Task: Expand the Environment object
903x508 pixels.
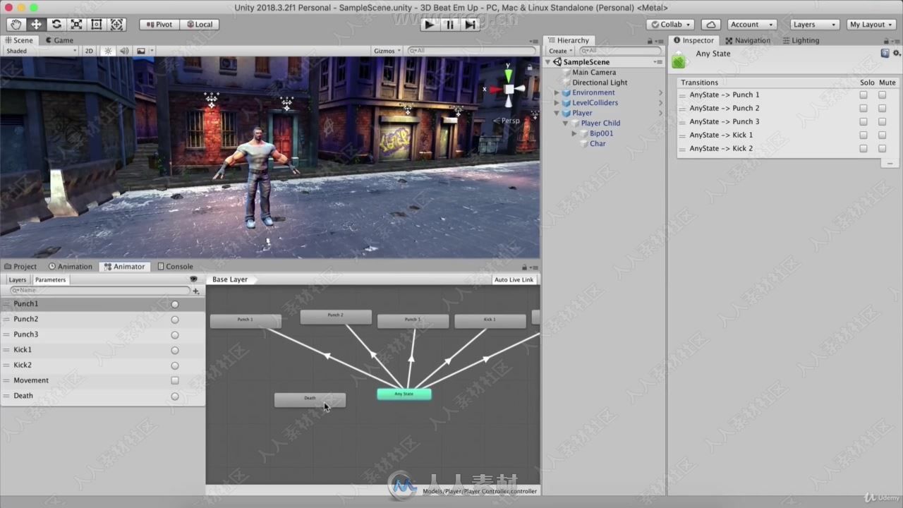Action: pyautogui.click(x=557, y=92)
